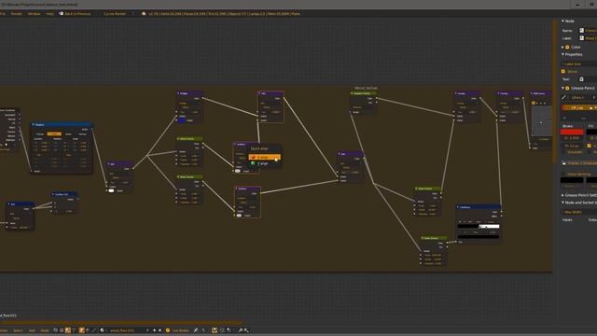Toggle the Shrink checkbox

tap(563, 71)
